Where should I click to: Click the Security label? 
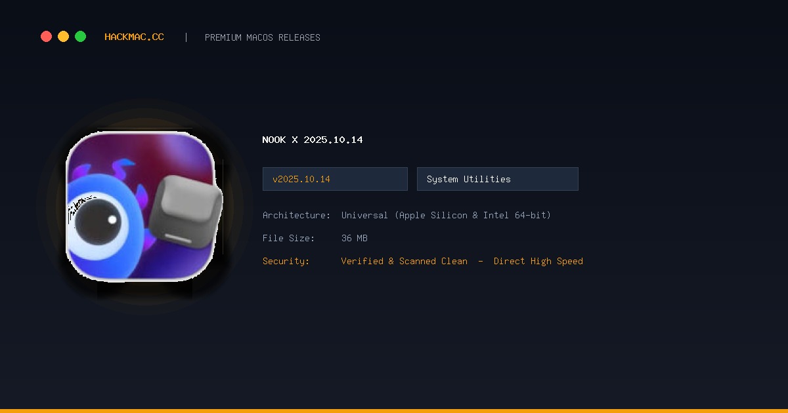pos(286,261)
